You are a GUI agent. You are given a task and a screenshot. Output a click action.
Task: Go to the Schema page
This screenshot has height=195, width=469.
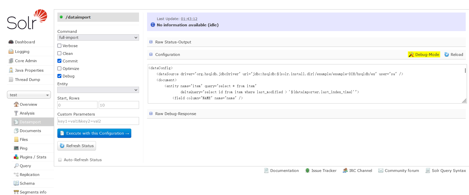27,183
